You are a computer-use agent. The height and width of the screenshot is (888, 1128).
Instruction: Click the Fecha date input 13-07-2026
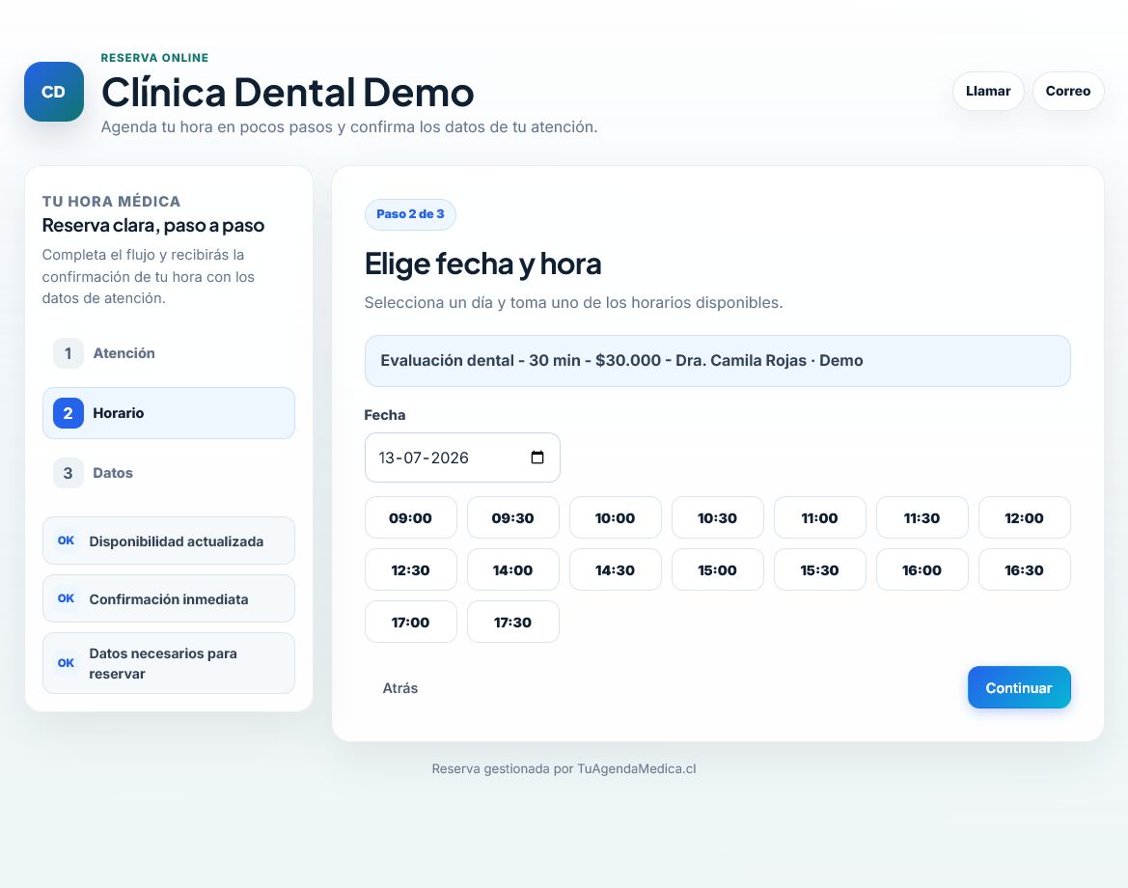click(x=462, y=458)
